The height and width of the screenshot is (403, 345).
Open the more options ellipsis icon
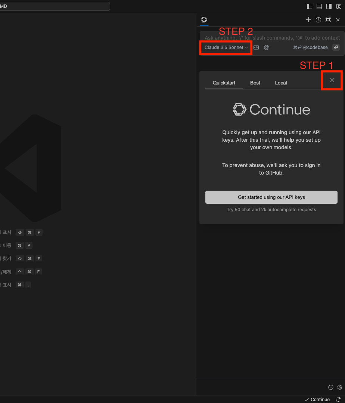[x=331, y=387]
